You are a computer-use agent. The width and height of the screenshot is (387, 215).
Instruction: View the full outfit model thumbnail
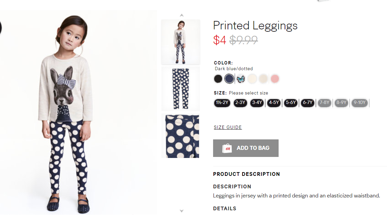(x=181, y=42)
